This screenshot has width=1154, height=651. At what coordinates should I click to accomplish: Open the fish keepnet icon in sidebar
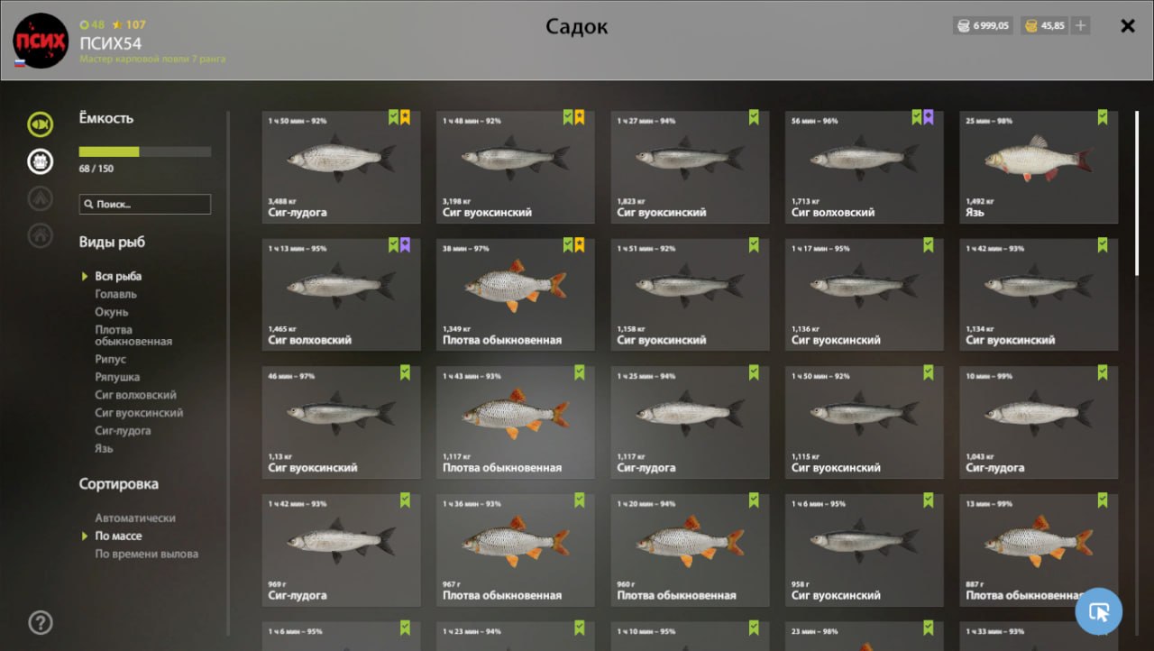coord(40,124)
